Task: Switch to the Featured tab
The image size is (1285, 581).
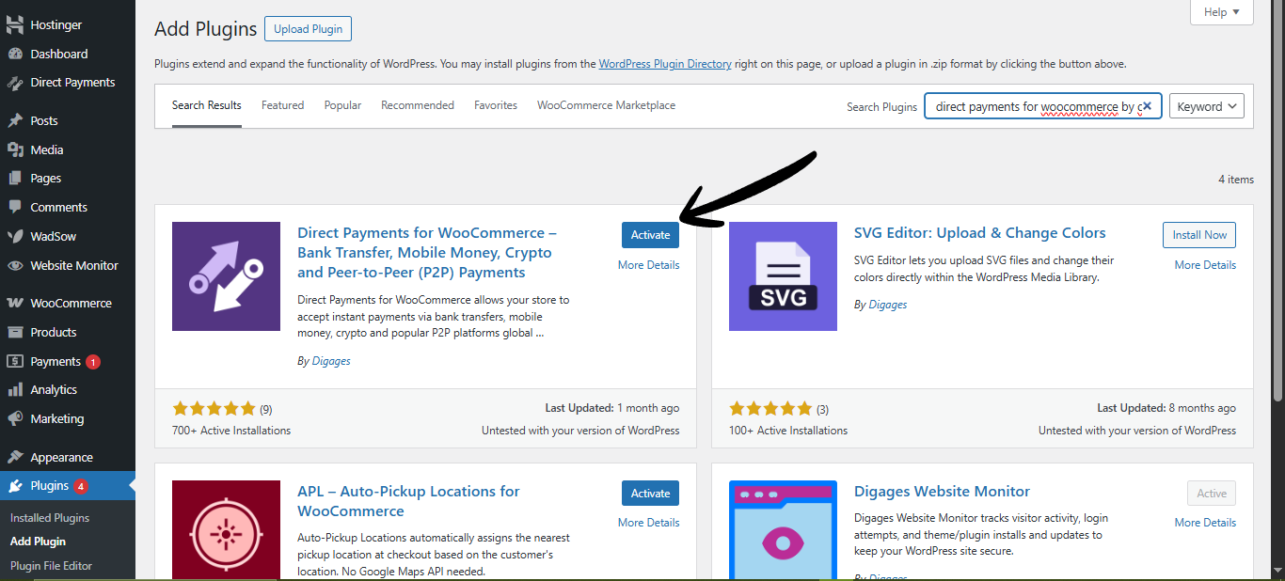Action: click(x=282, y=105)
